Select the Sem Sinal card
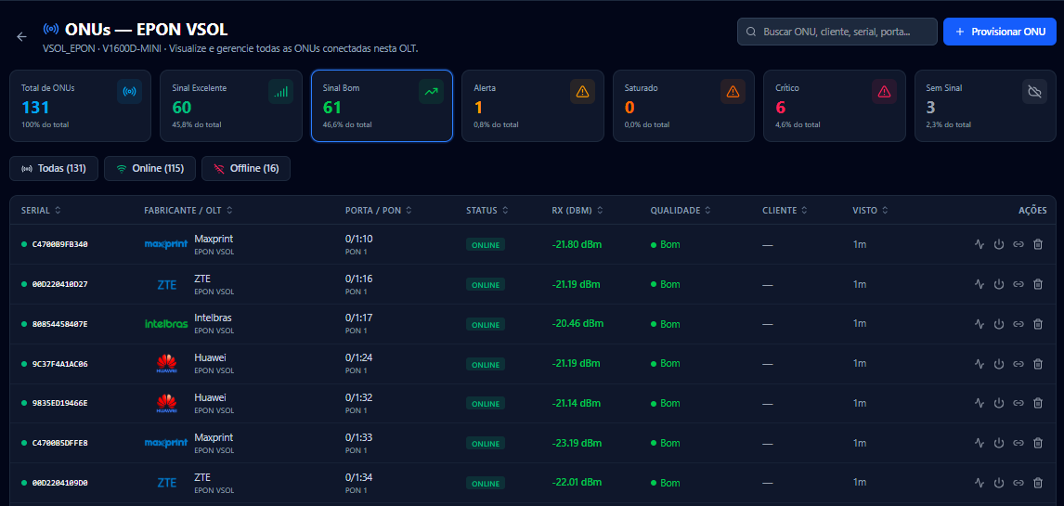 click(985, 106)
